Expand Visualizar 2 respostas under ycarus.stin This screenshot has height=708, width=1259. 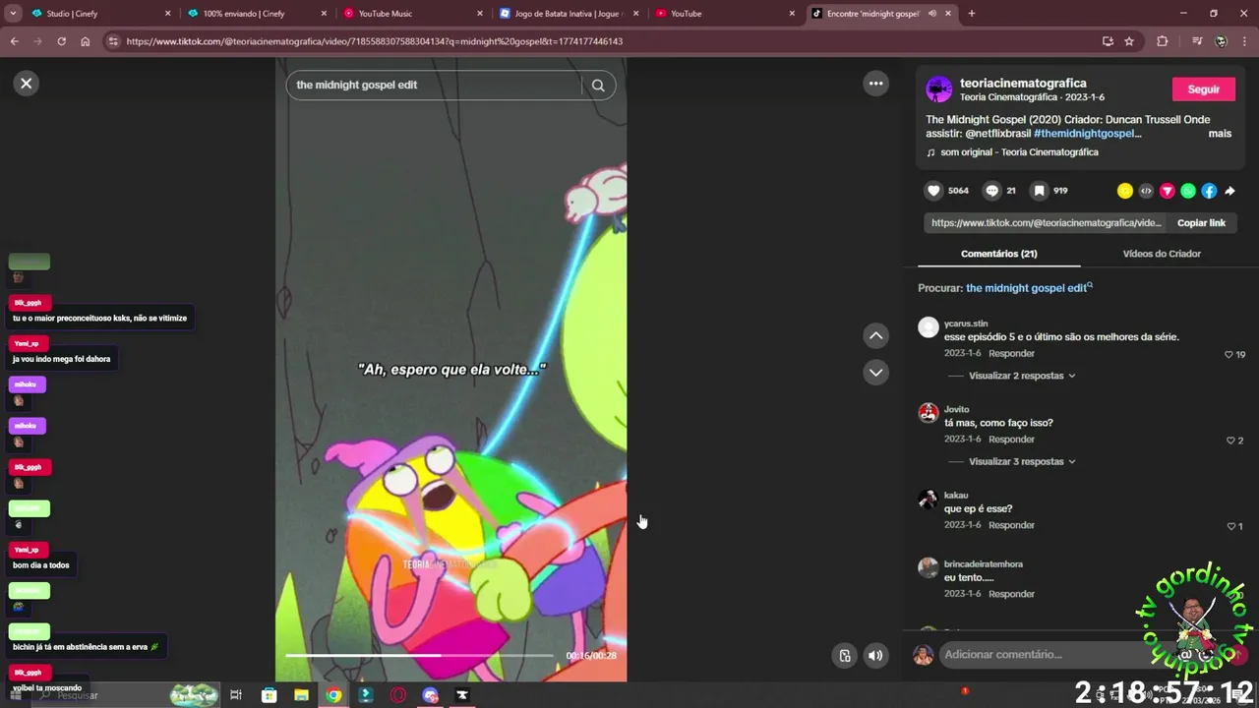tap(1022, 376)
